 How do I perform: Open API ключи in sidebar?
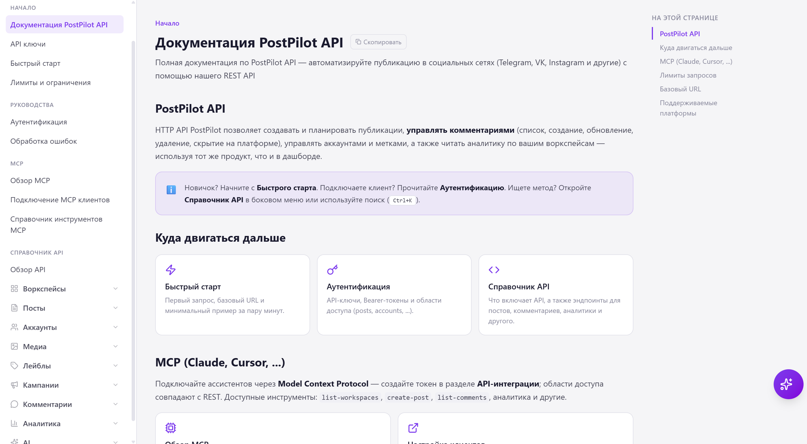tap(65, 44)
